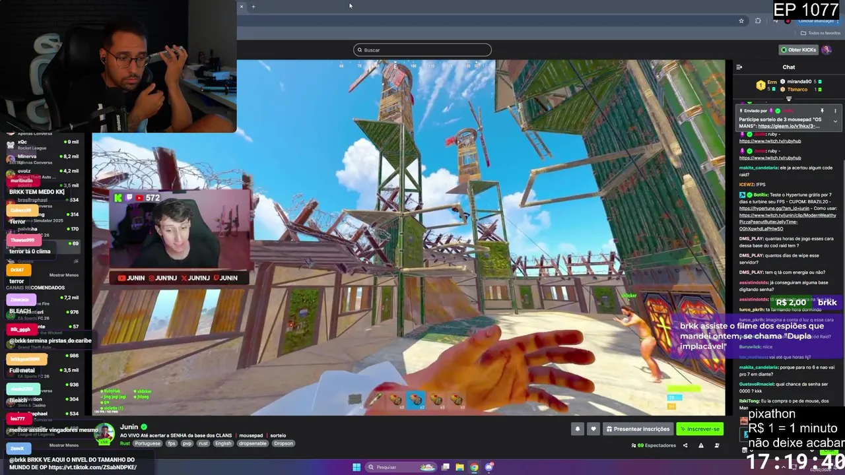Bookmark page with the star icon

[741, 20]
